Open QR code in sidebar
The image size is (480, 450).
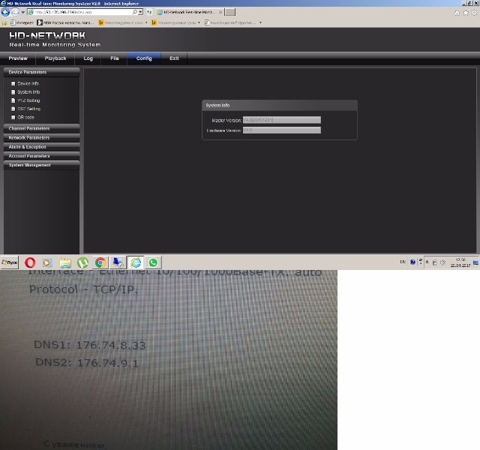(x=23, y=117)
